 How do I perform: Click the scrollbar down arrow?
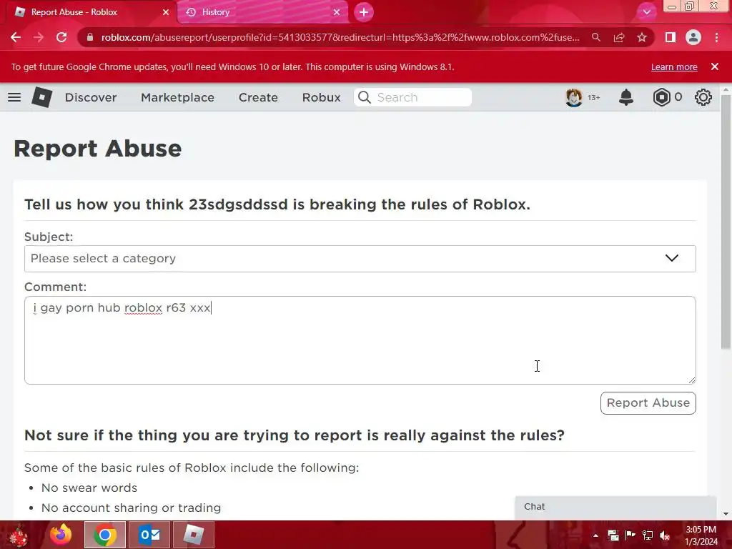pos(726,514)
